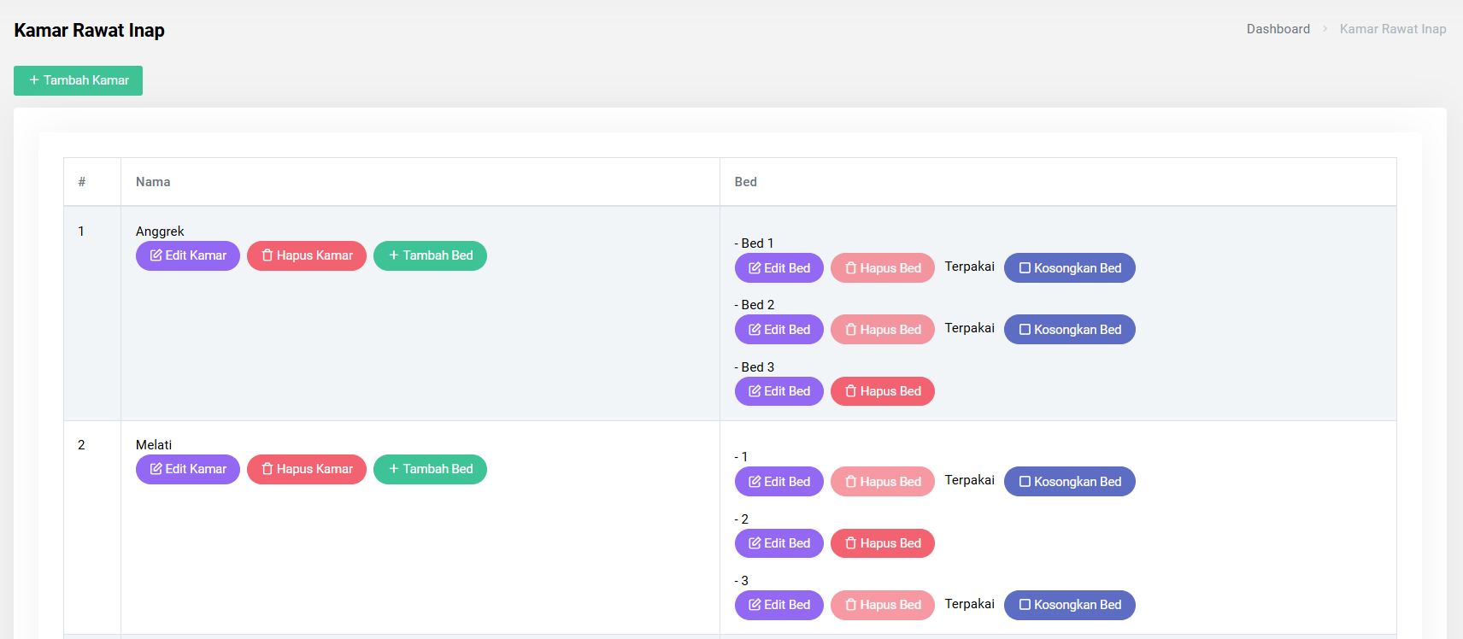
Task: Click Terpakai status of Melati bed 3
Action: tap(969, 604)
